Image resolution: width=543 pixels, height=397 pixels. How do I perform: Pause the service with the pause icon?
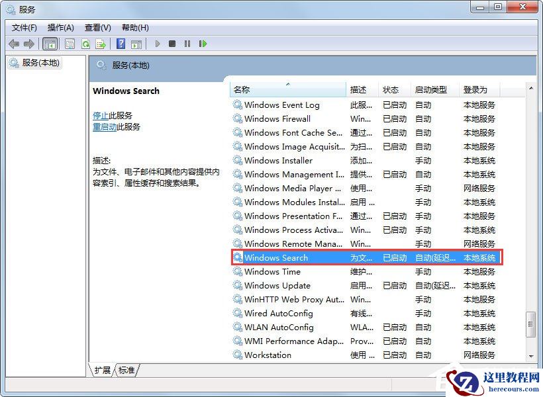point(187,44)
